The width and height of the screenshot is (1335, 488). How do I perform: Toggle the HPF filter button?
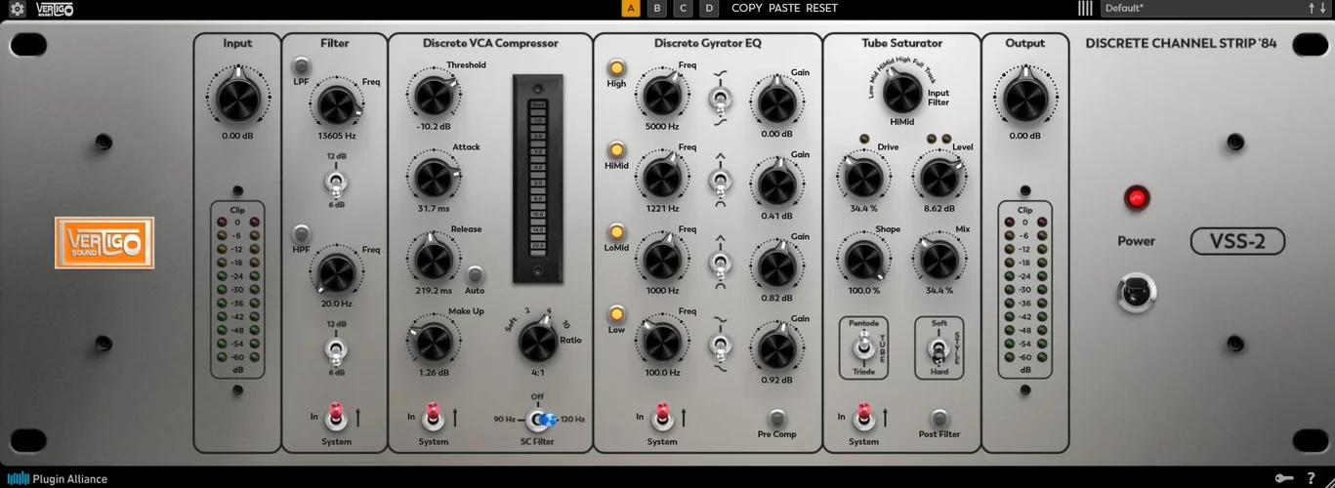301,234
